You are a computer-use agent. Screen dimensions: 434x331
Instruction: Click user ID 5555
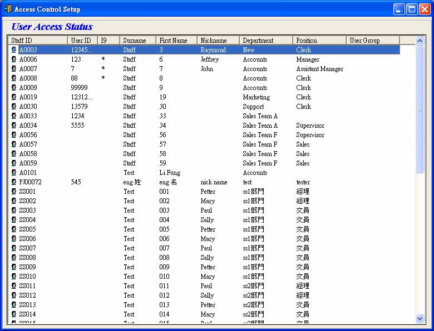click(x=77, y=125)
